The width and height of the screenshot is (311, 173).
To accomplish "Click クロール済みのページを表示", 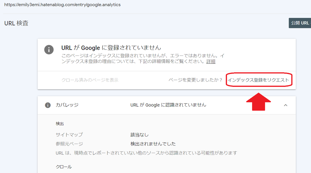I will (x=90, y=80).
